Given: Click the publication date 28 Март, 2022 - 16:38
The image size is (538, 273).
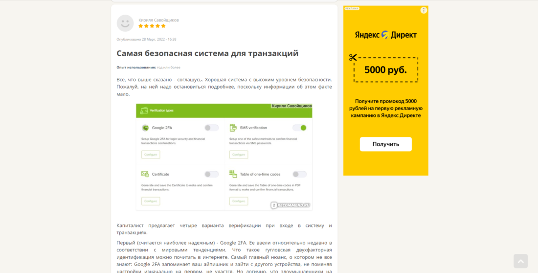Looking at the screenshot, I should coord(159,39).
